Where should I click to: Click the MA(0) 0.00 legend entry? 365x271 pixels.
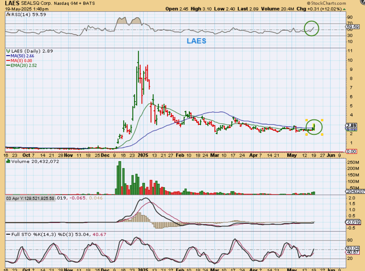(x=19, y=61)
